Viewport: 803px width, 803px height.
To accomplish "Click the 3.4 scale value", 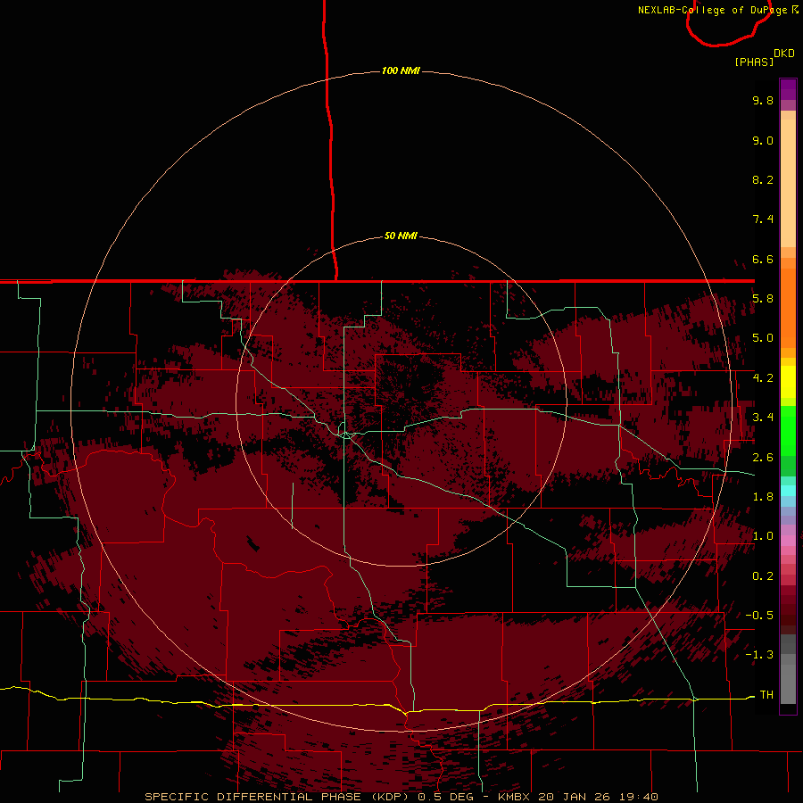I will [x=763, y=418].
